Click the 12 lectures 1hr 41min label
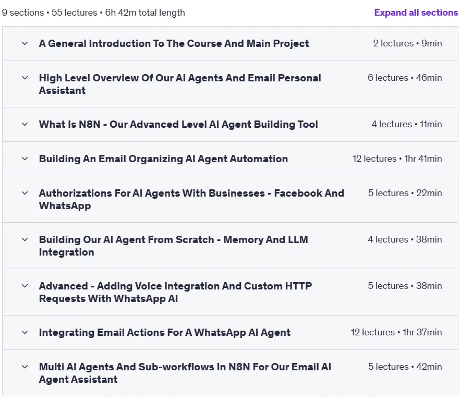 397,159
